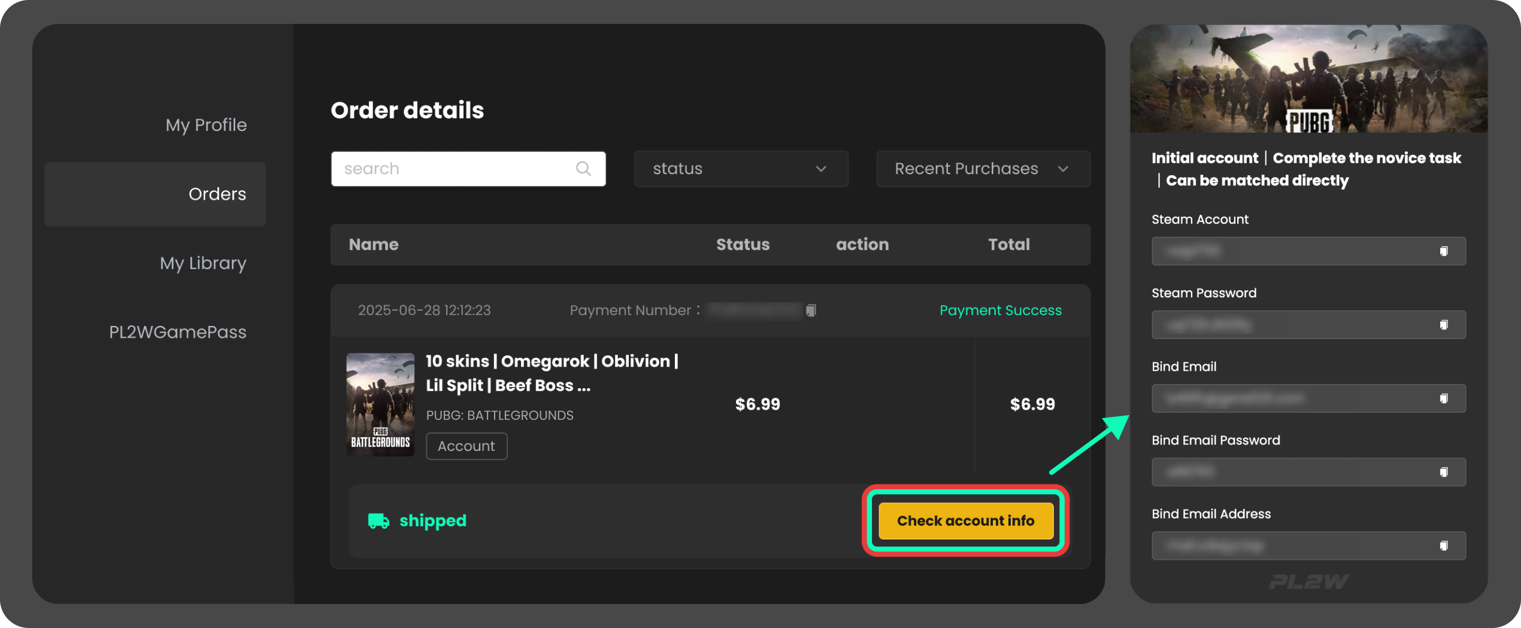Open the 10 skins Omegarok order title
Screen dimensions: 1521x628
552,373
